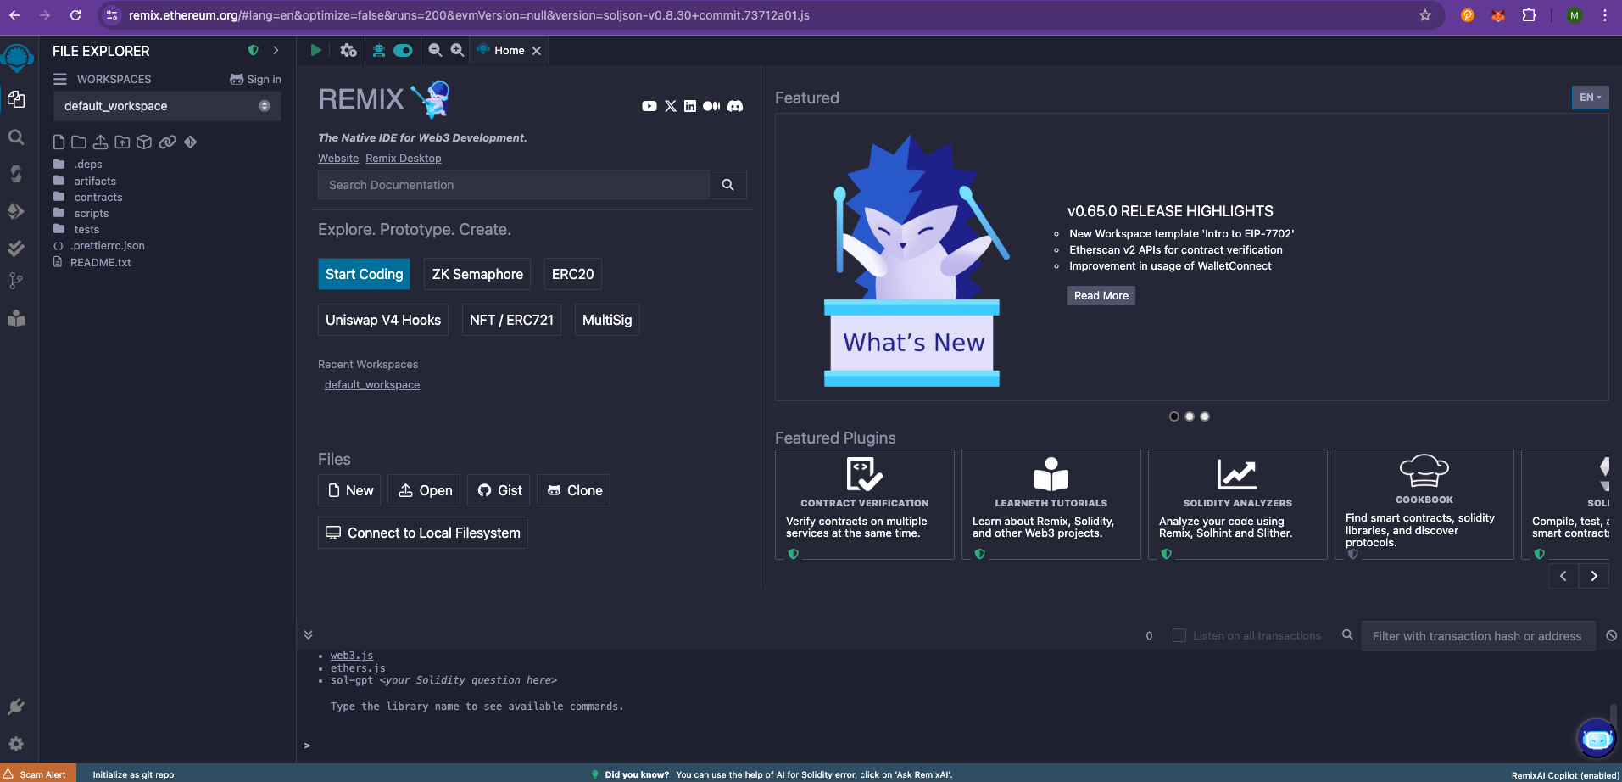Screen dimensions: 1622x782
Task: Open RemixAI assistant chat bubble
Action: 1597,740
